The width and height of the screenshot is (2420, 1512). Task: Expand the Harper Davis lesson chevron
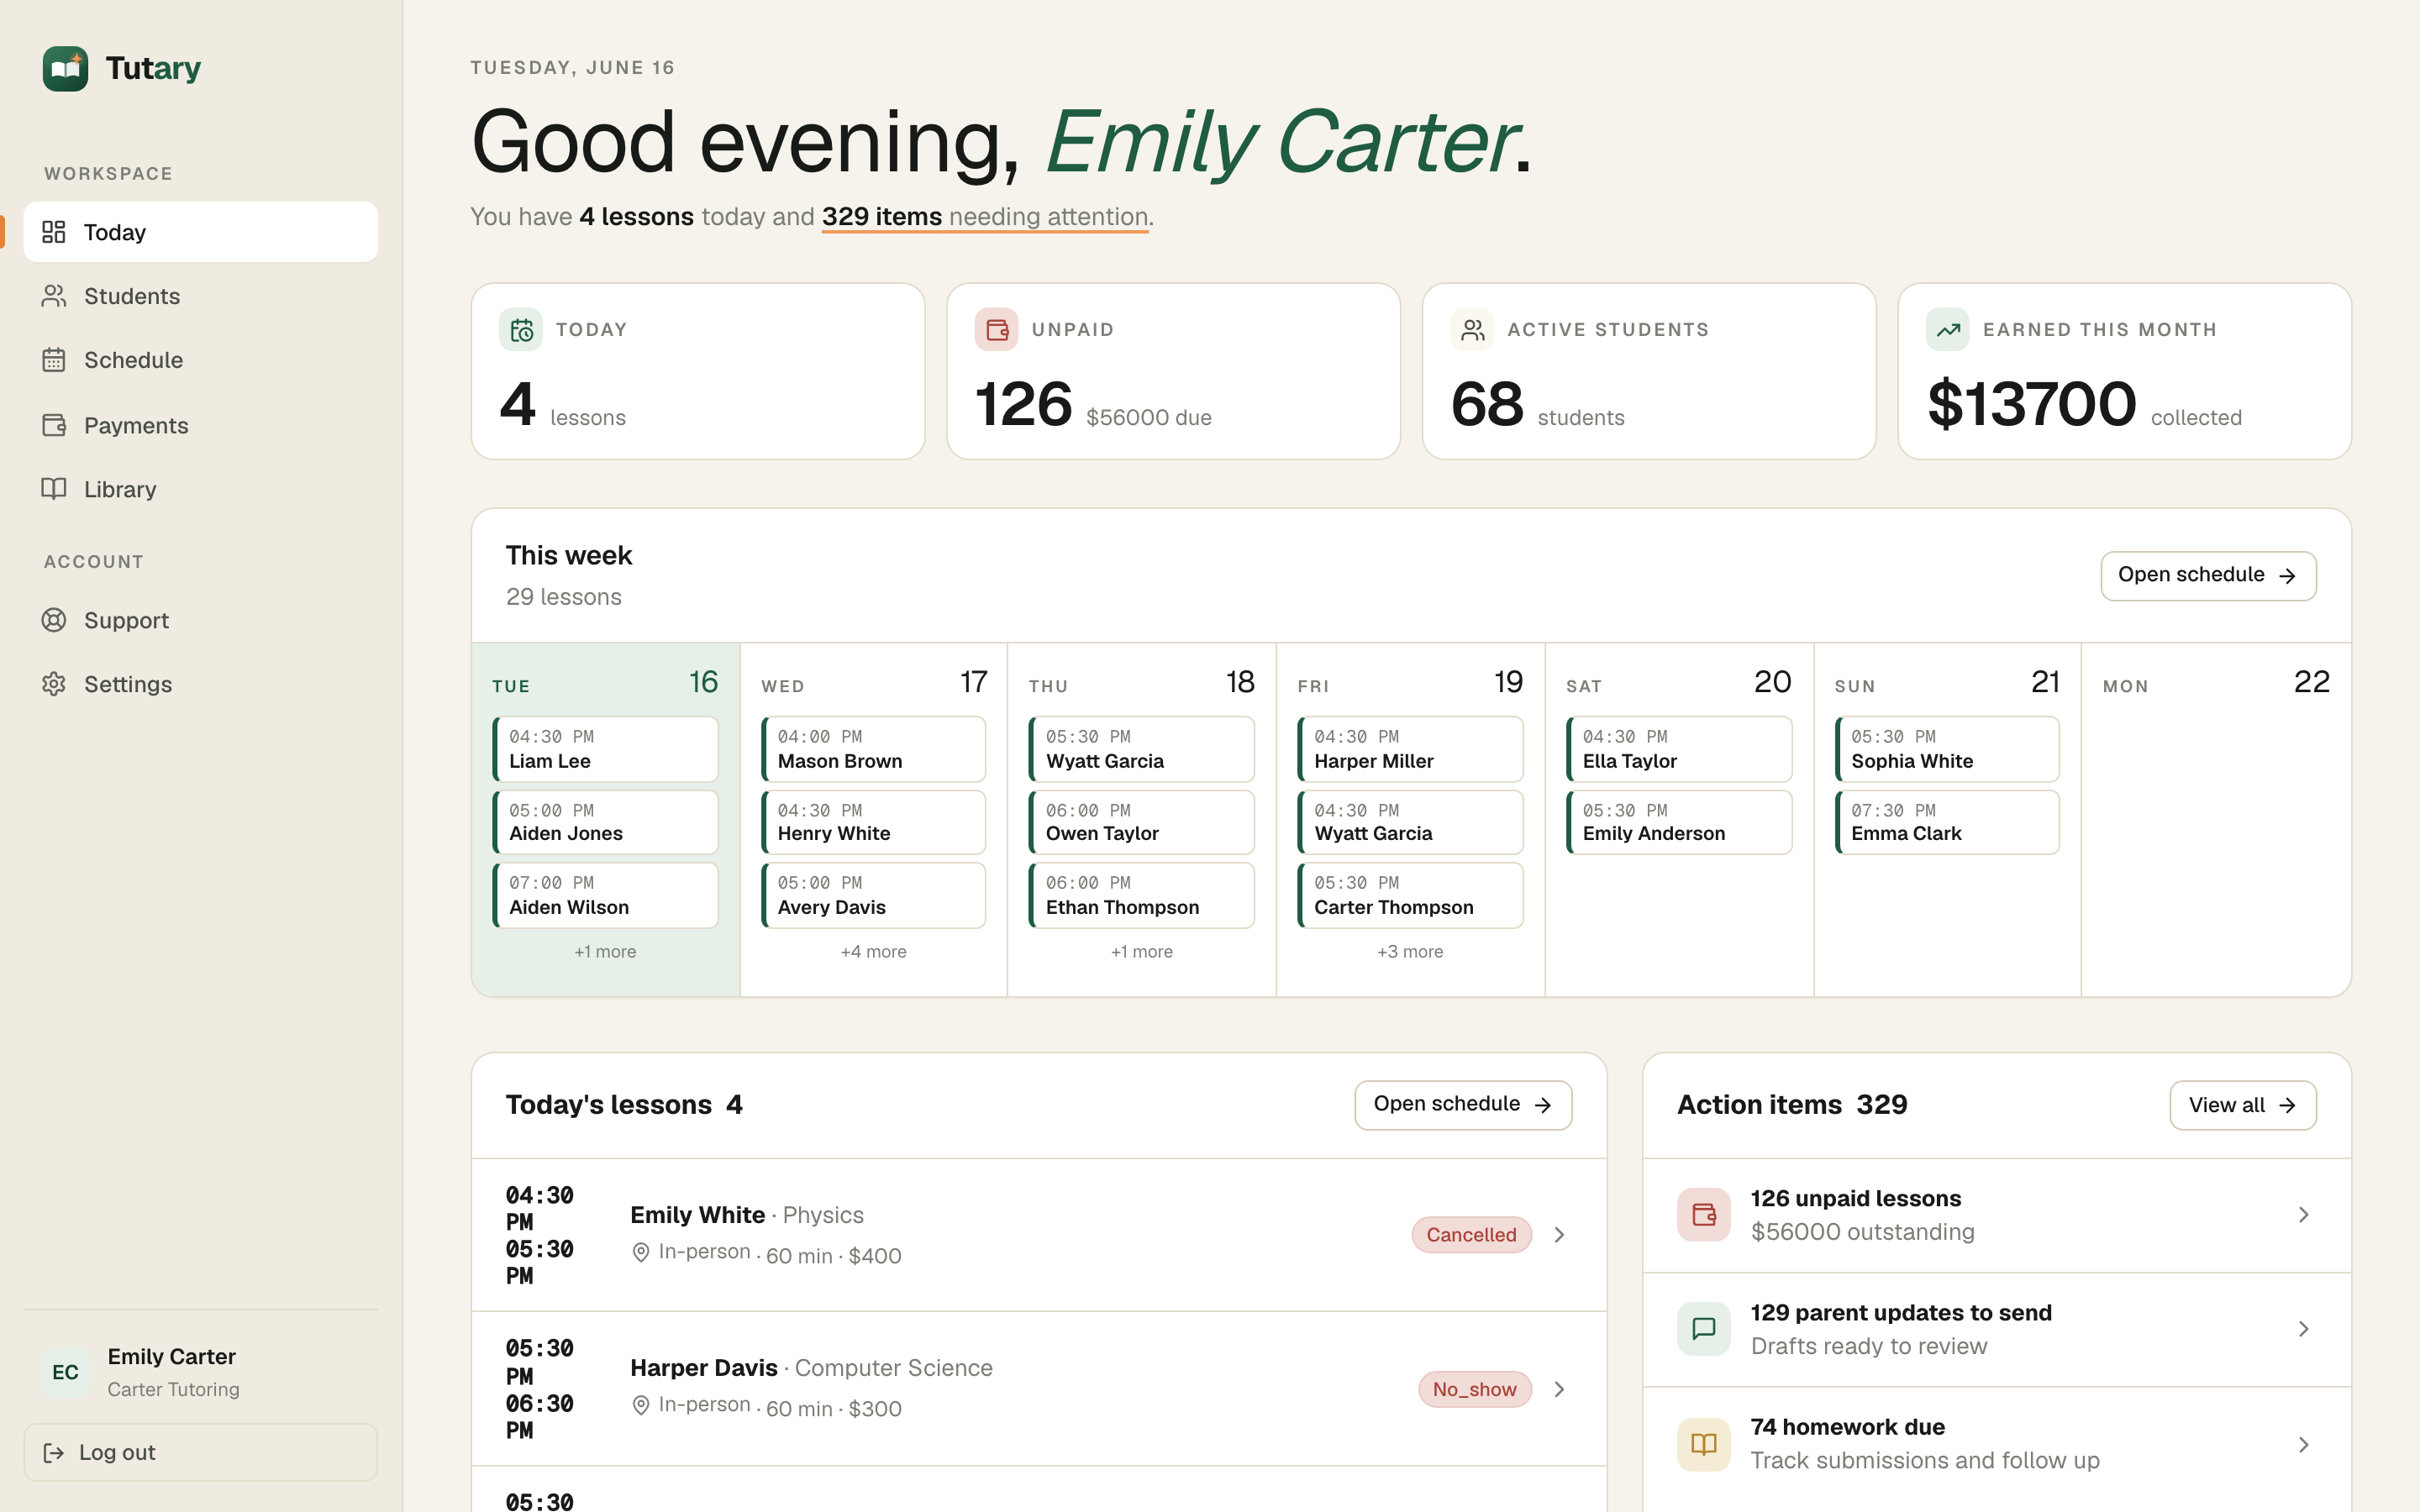pos(1559,1389)
